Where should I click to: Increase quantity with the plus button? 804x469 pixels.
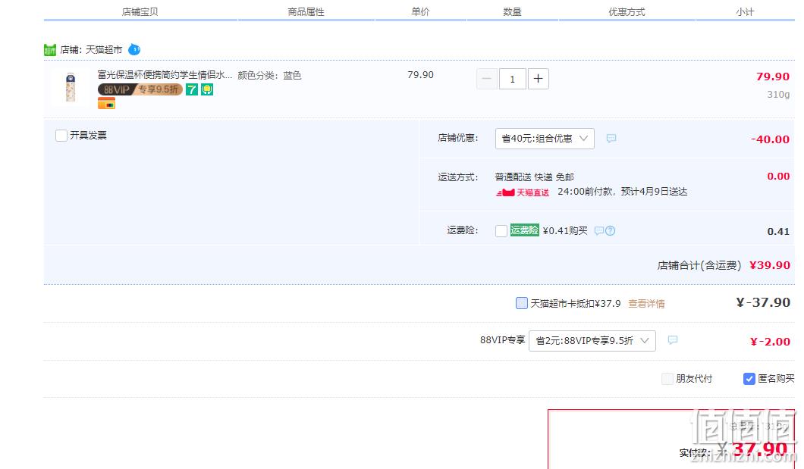pyautogui.click(x=538, y=79)
